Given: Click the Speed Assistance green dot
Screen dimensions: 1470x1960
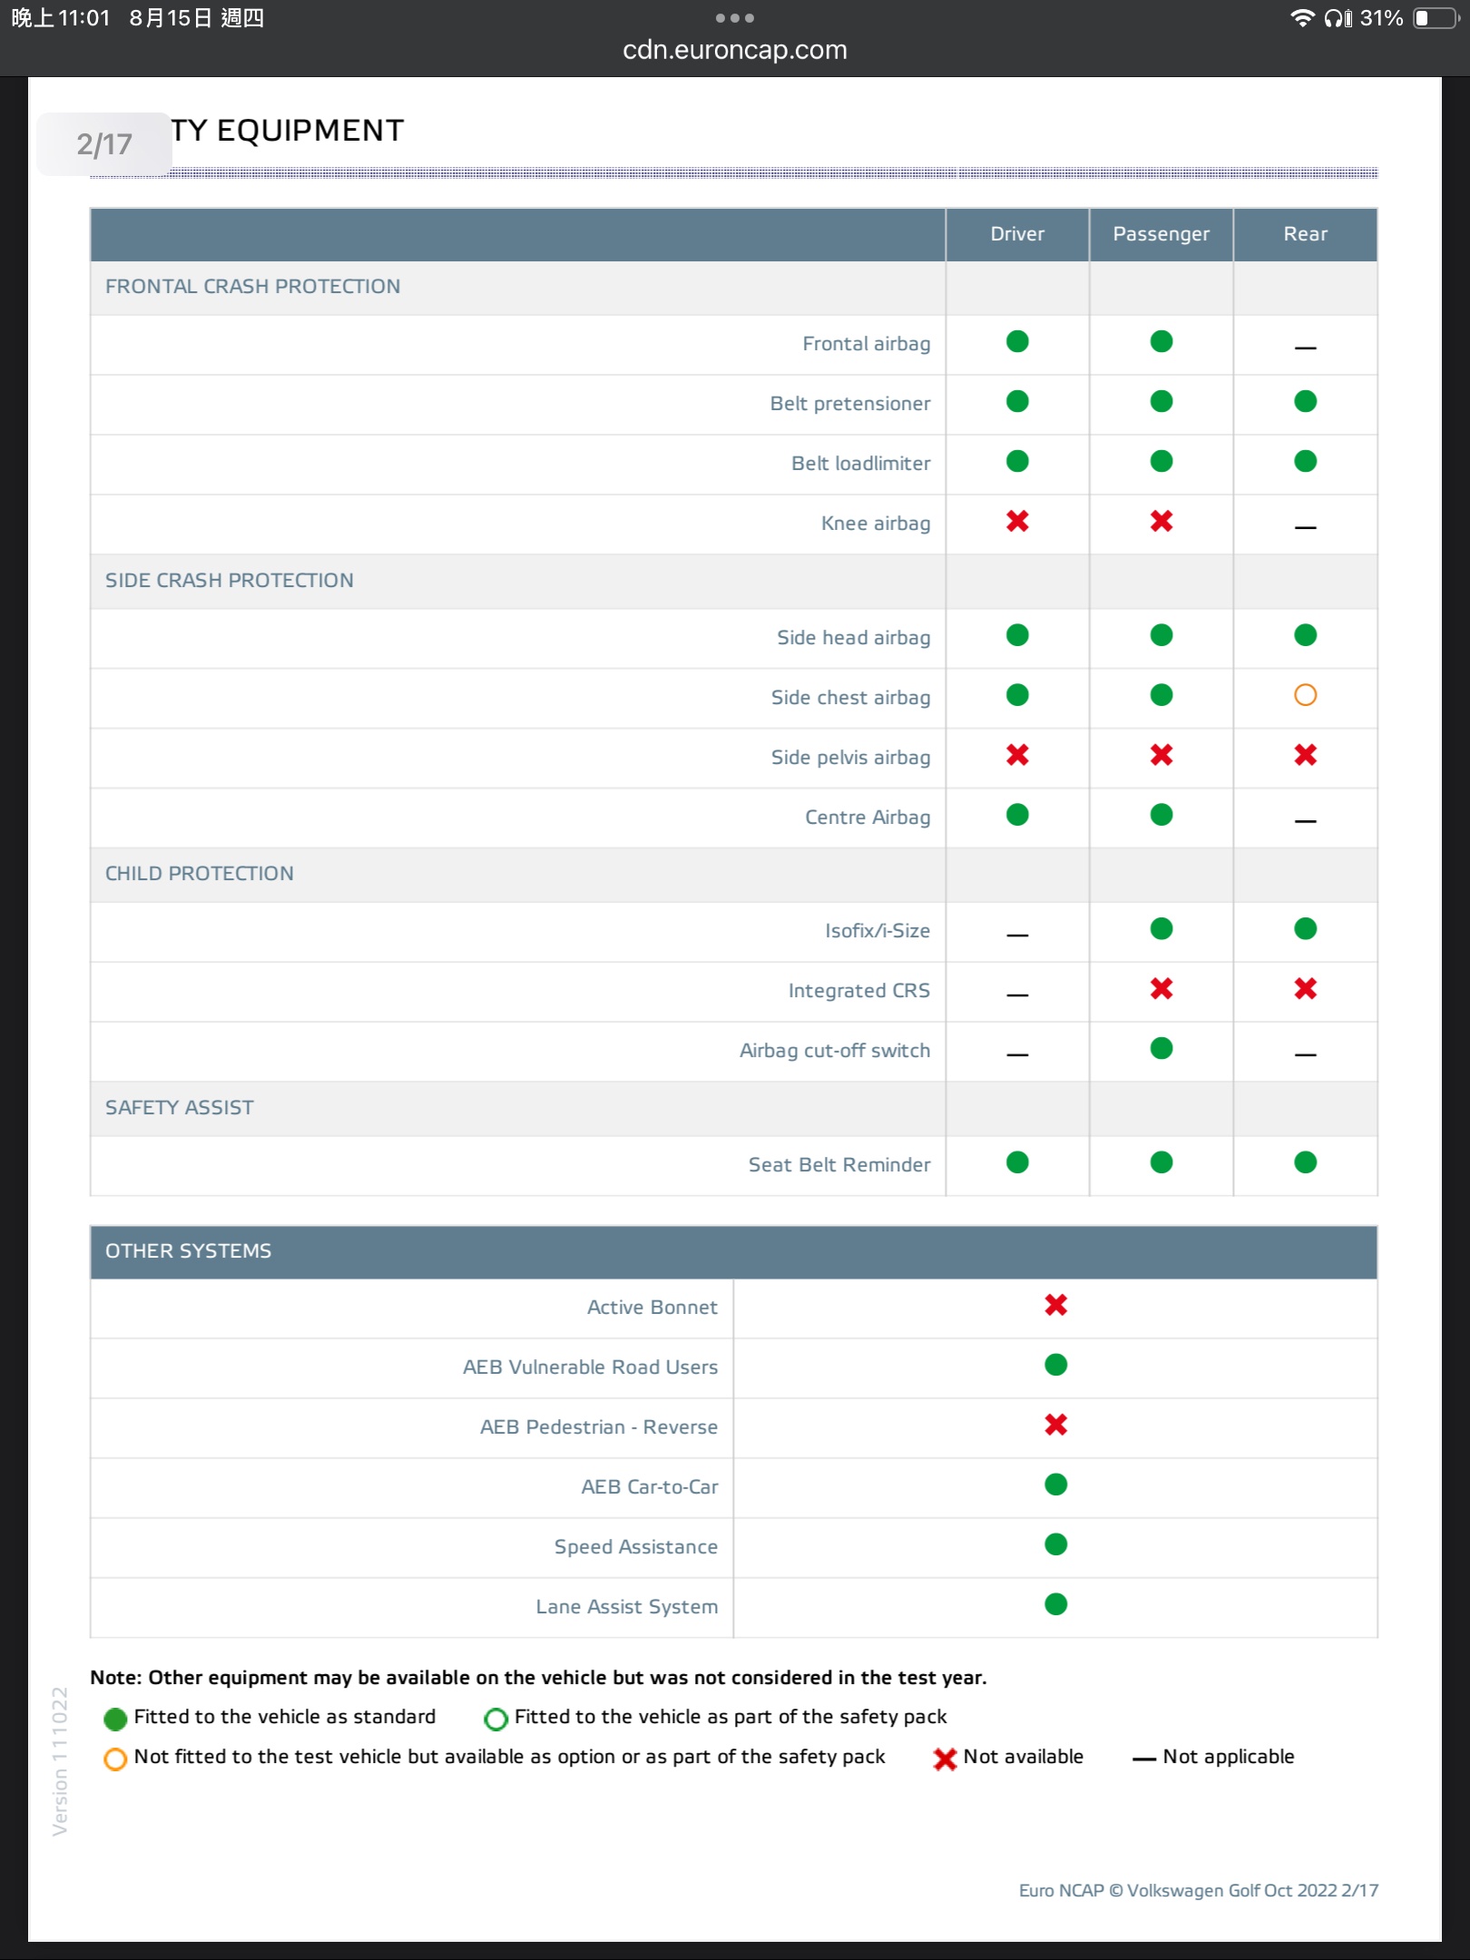Looking at the screenshot, I should click(1055, 1544).
